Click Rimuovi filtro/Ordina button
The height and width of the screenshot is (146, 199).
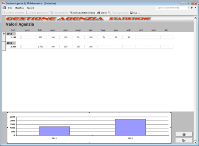82,13
